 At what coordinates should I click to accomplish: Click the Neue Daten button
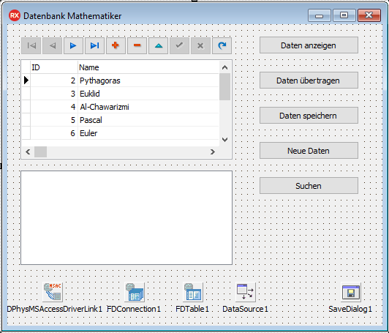tap(309, 151)
